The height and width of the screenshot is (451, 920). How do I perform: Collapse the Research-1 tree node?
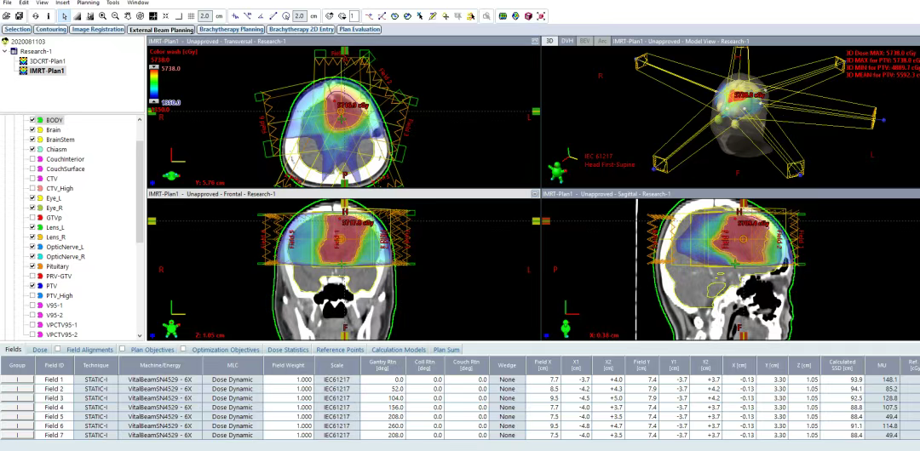[5, 51]
